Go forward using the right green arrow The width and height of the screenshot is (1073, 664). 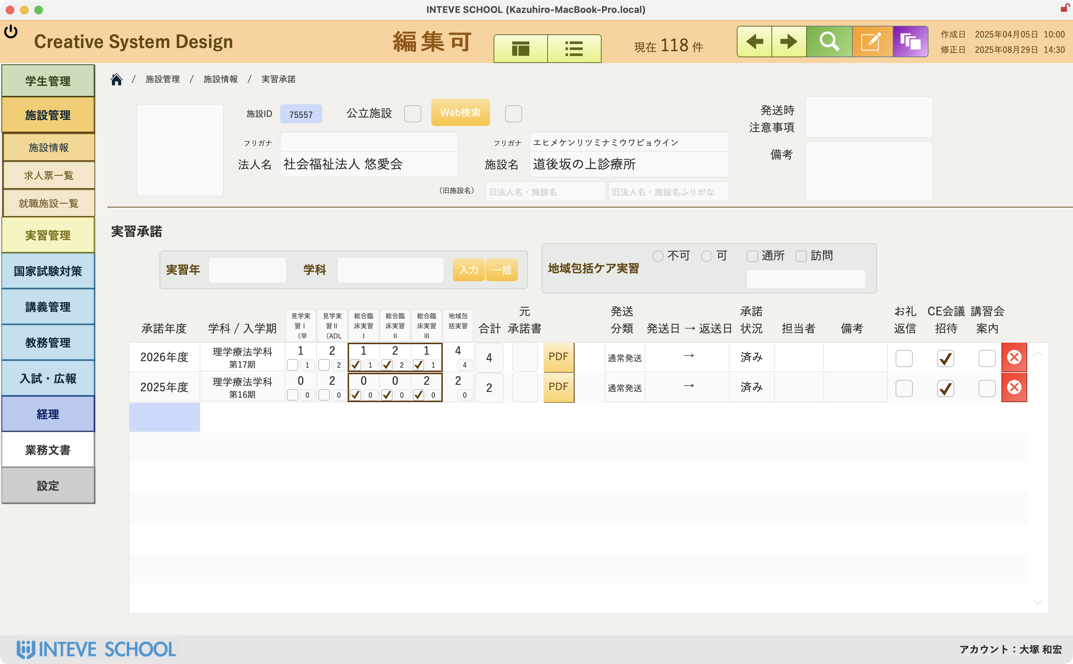[789, 41]
